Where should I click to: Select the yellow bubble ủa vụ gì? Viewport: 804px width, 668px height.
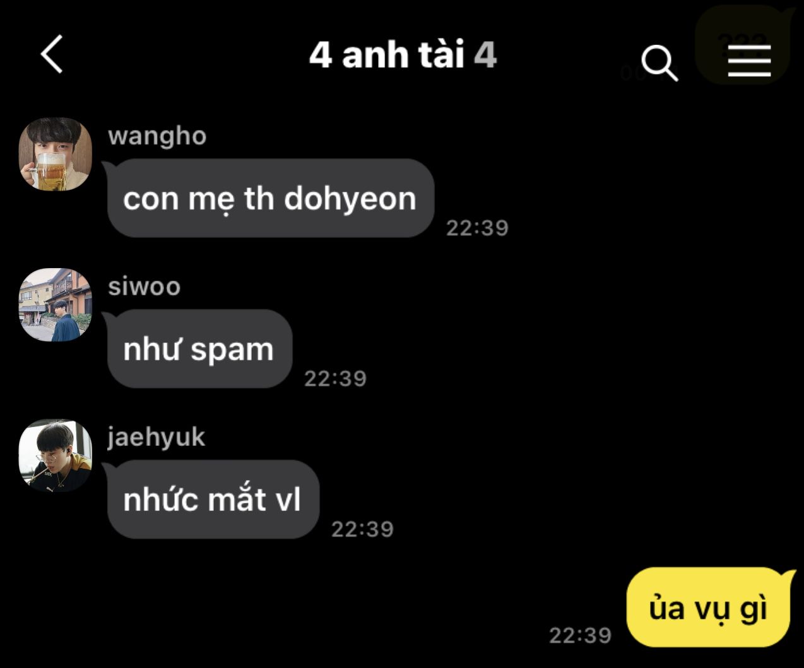click(709, 608)
